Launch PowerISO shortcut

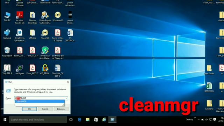tap(45, 34)
